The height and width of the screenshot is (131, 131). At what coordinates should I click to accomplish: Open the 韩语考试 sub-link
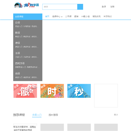point(27,36)
